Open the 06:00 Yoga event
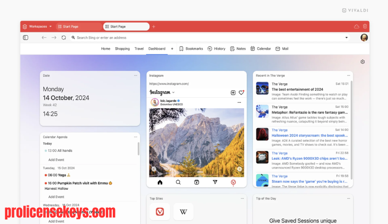Image resolution: width=388 pixels, height=224 pixels. pos(58,175)
